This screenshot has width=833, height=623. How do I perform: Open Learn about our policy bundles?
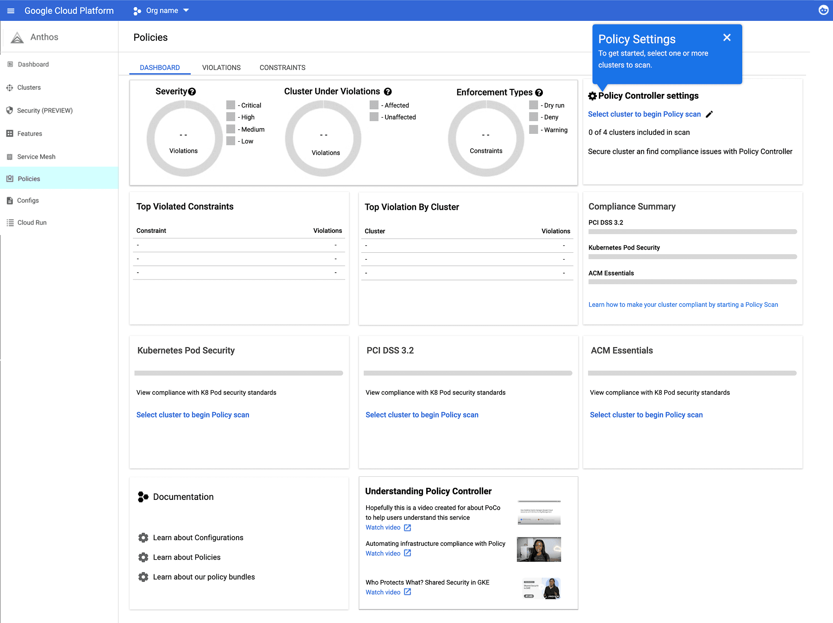click(x=204, y=577)
